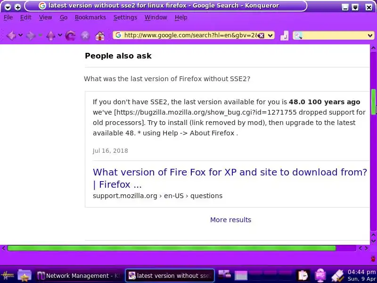Open the Go menu

[x=64, y=17]
